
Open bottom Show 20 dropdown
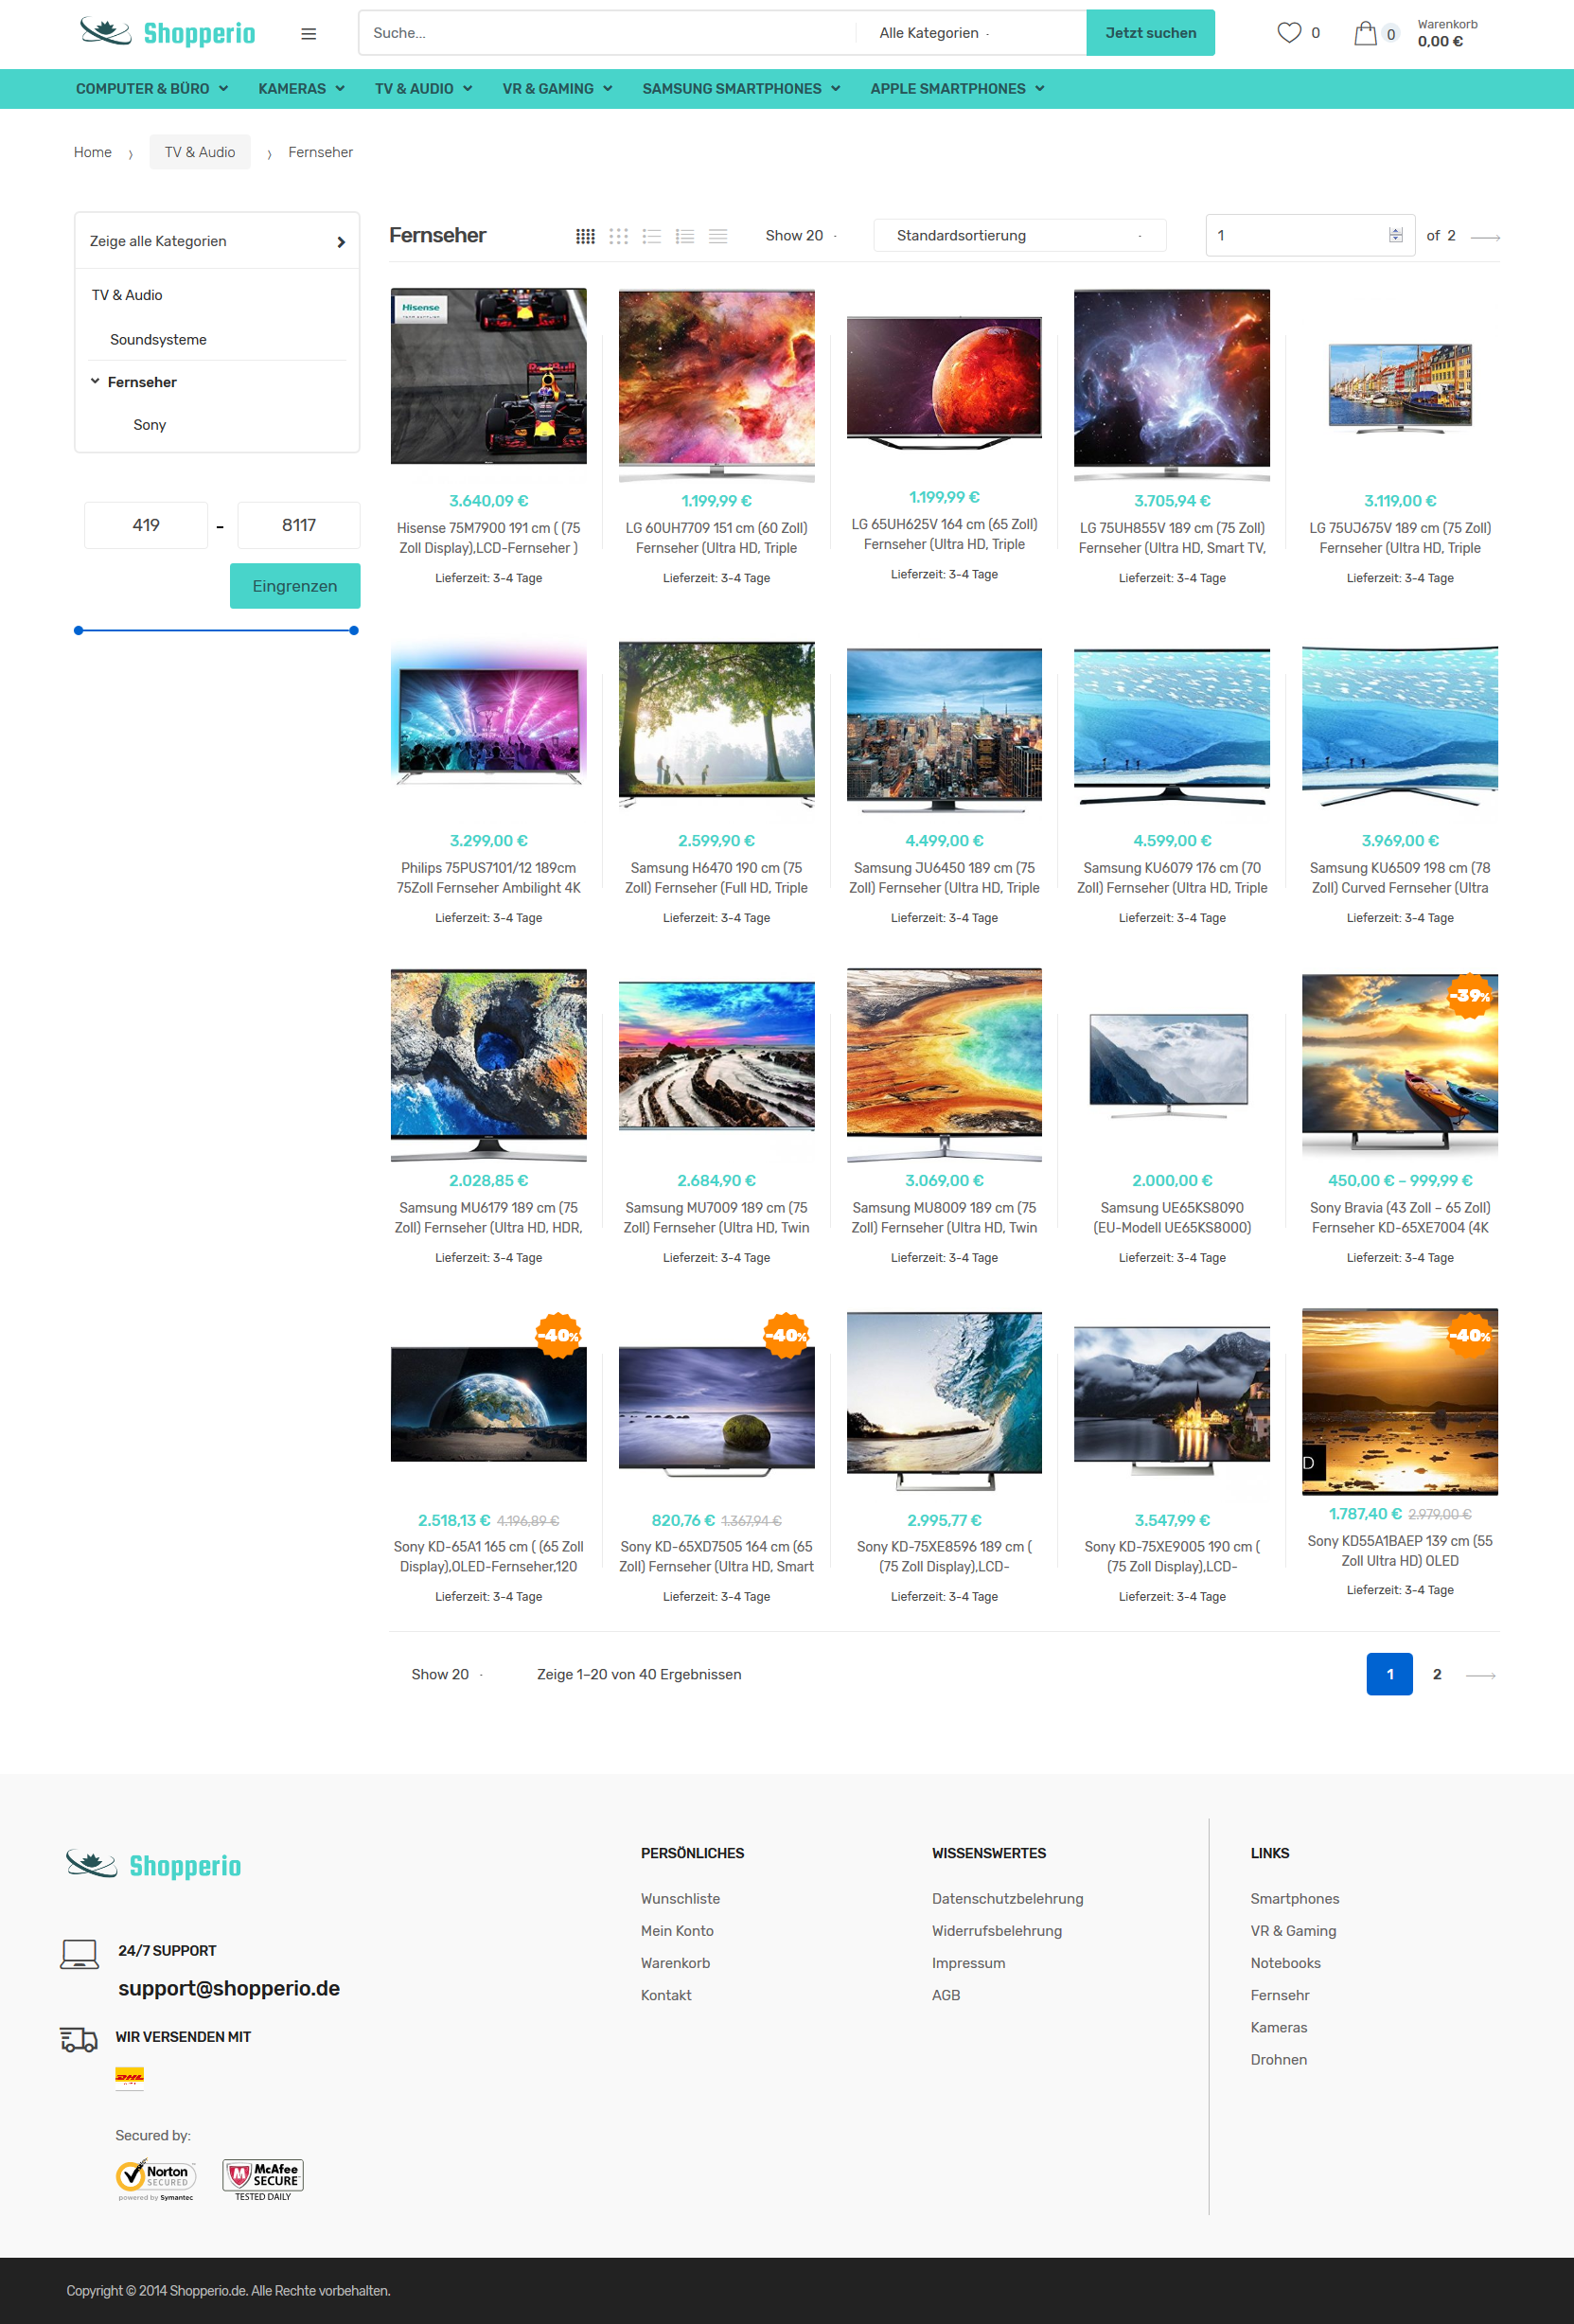tap(447, 1675)
